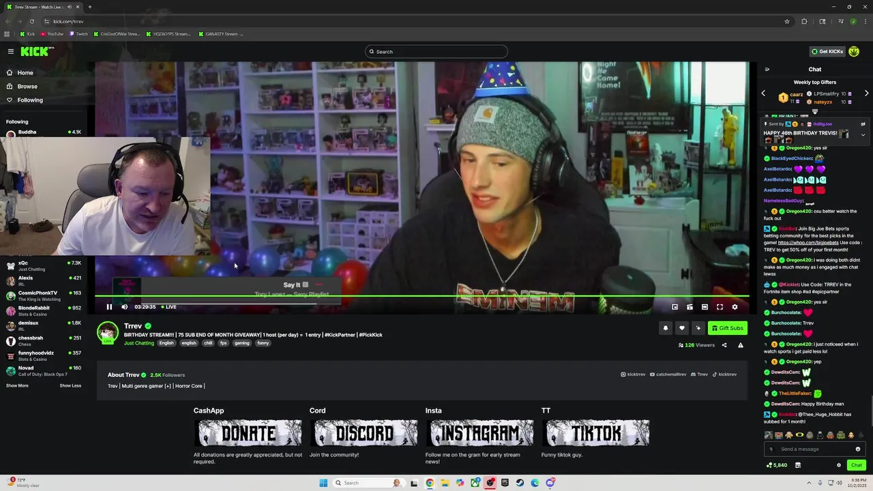Select the English category tag

(x=166, y=343)
